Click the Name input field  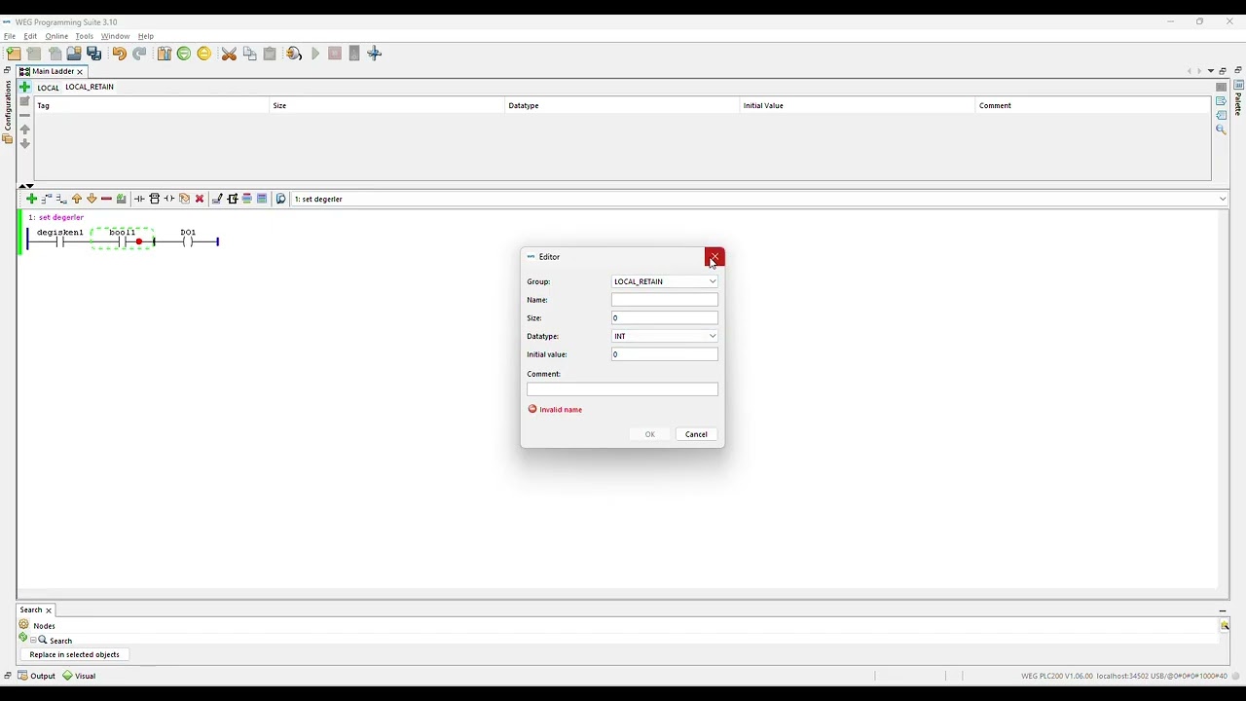(x=665, y=300)
